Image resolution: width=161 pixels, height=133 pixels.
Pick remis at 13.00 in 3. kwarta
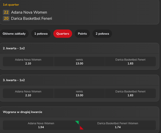(x=79, y=93)
